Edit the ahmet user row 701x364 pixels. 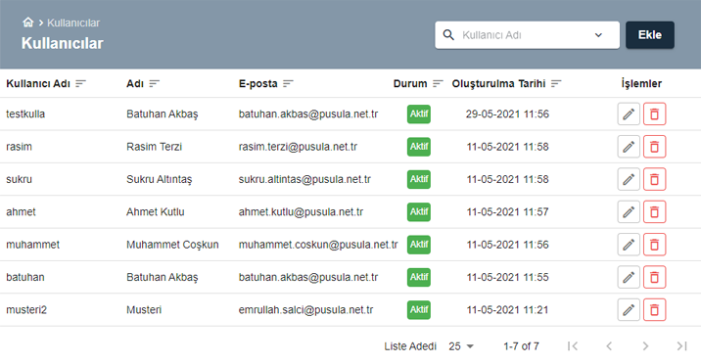point(629,211)
